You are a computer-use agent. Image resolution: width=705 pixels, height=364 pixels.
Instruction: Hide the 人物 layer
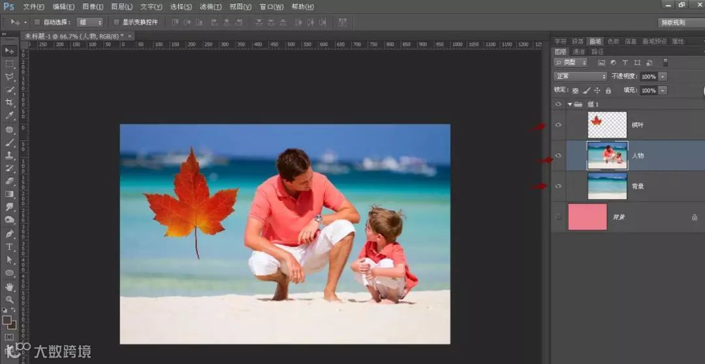[x=558, y=155]
